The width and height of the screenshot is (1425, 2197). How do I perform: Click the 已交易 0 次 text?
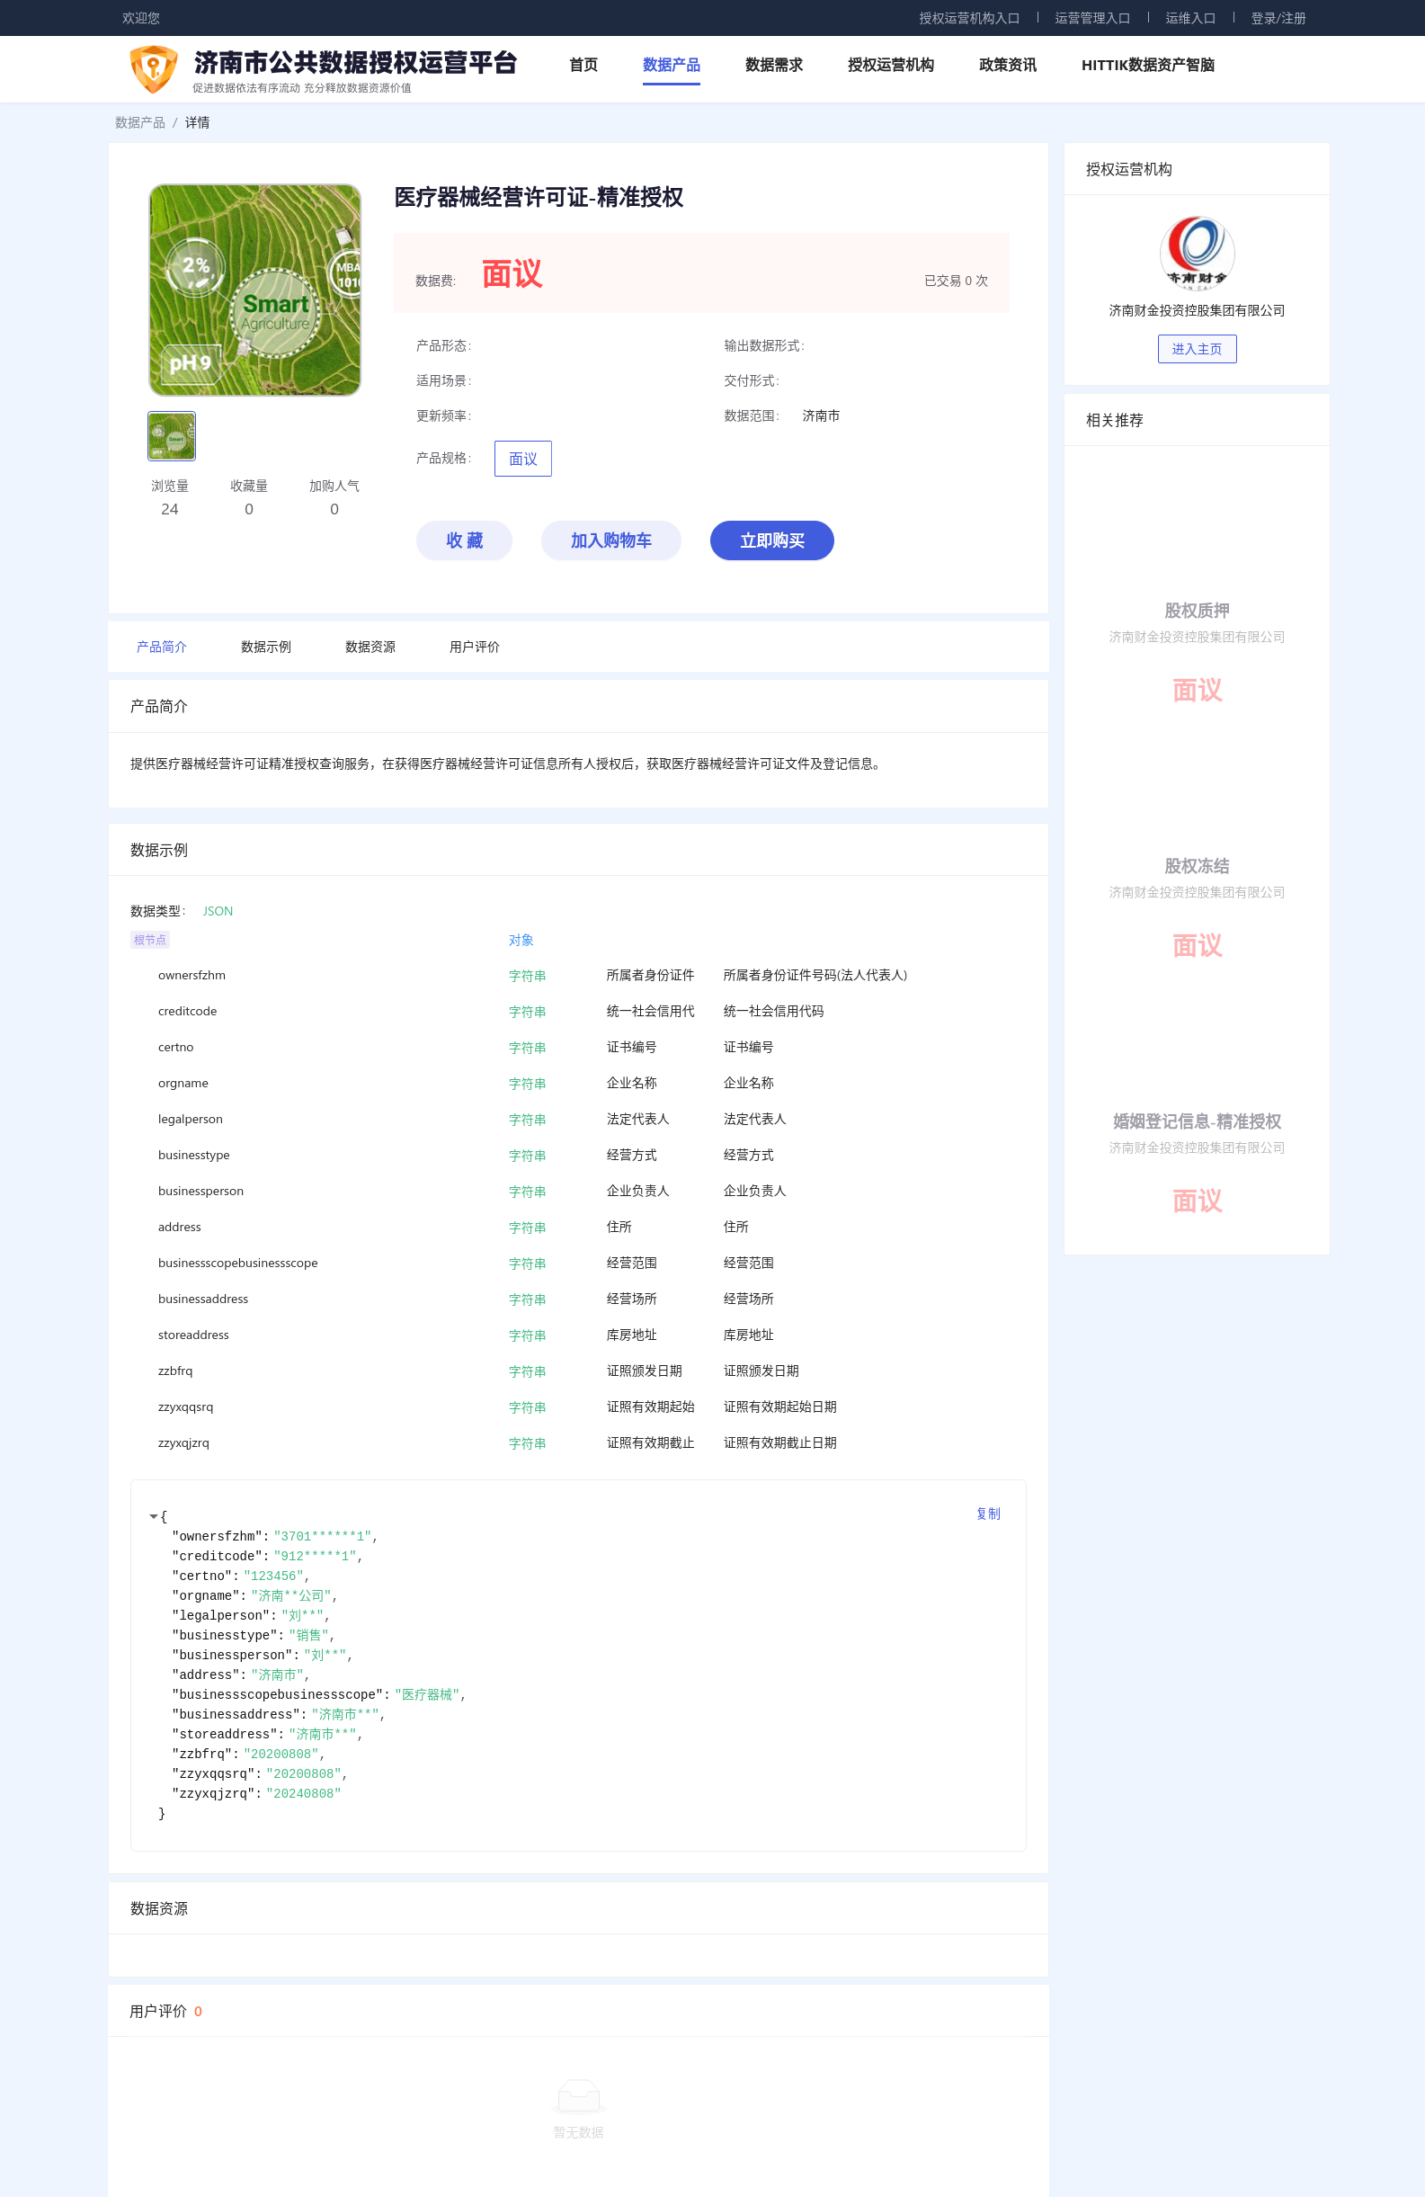point(955,281)
